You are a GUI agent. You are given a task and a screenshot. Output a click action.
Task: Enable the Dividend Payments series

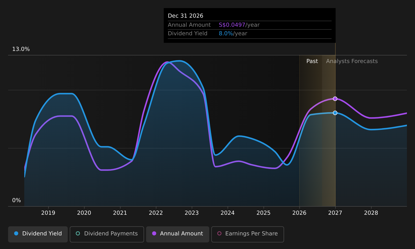(x=107, y=234)
